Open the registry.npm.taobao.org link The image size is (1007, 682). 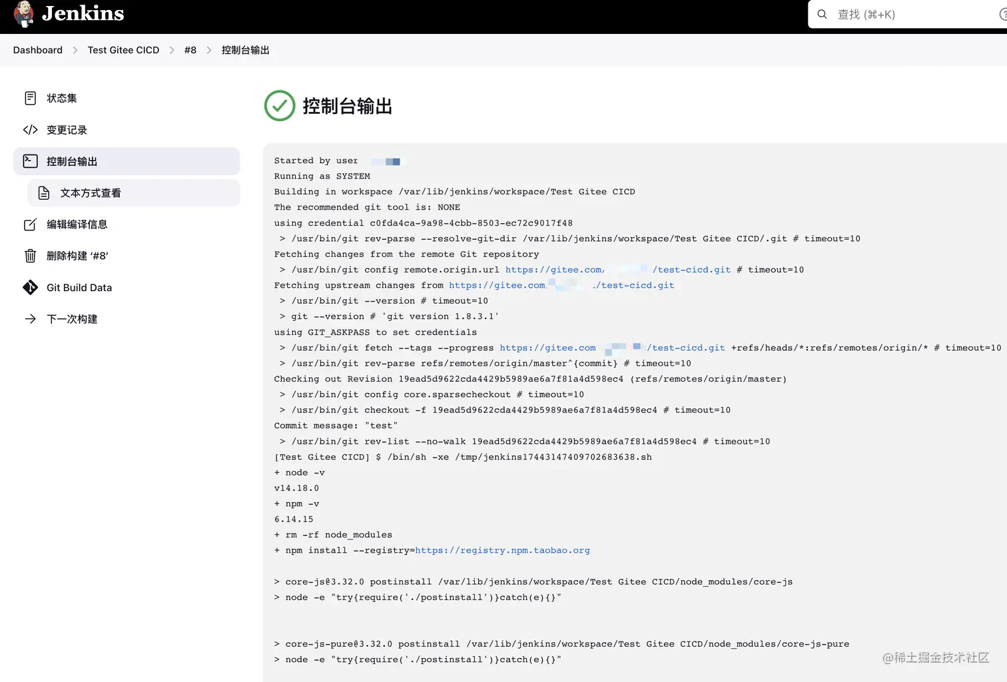(x=502, y=551)
